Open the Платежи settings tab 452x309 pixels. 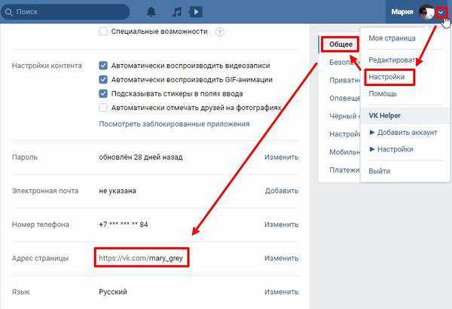(345, 170)
